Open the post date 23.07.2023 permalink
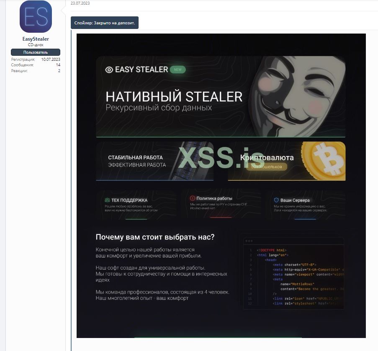 80,3
